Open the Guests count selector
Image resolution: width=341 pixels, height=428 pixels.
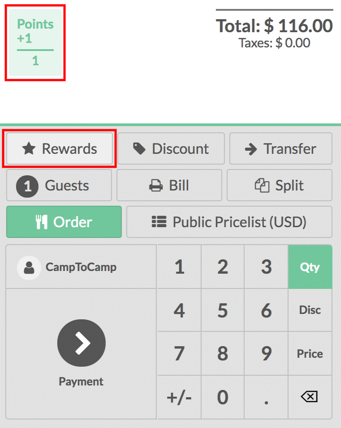pos(59,185)
